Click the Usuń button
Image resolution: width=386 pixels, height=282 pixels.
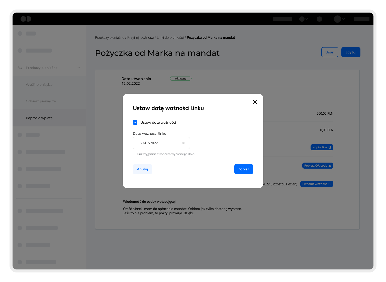point(330,52)
